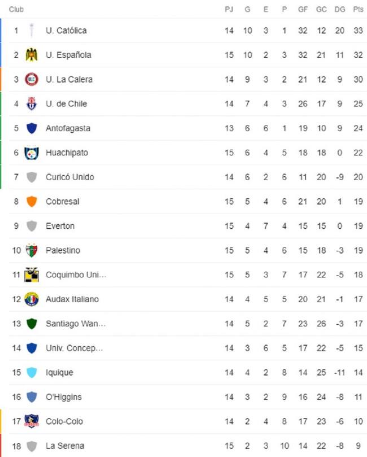Click the Colo-Colo club crest
Screen dimensions: 367x457
click(32, 421)
